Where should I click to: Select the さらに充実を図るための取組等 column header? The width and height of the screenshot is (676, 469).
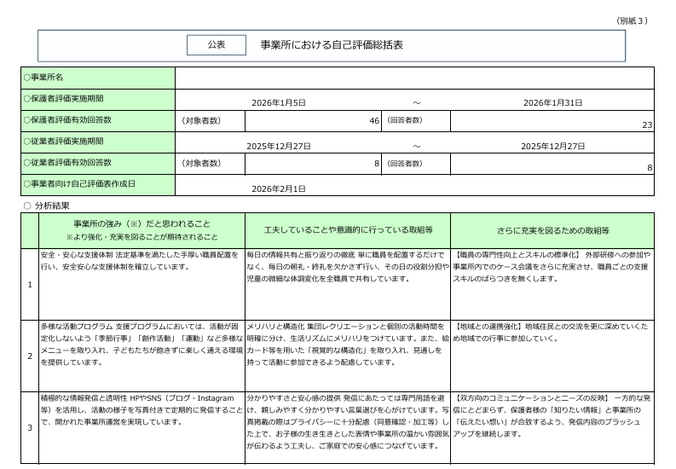(x=552, y=230)
